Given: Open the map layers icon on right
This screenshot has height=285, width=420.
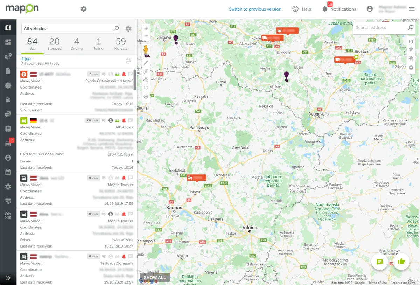Looking at the screenshot, I should (411, 49).
